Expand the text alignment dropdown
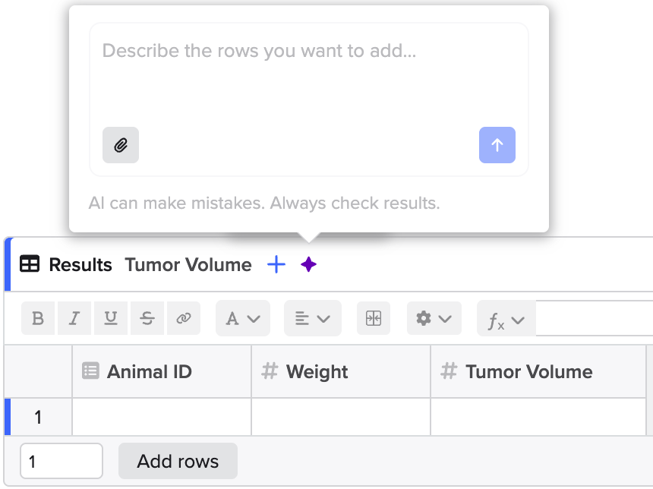The width and height of the screenshot is (653, 489). (x=312, y=319)
